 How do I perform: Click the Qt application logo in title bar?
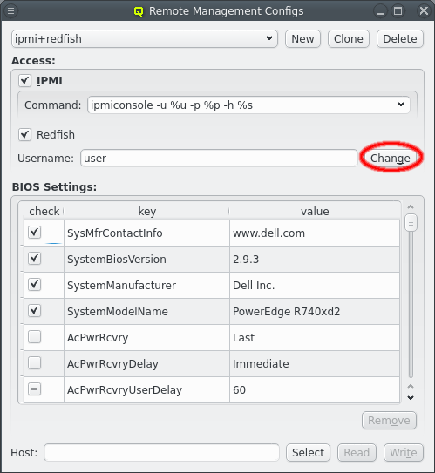pyautogui.click(x=139, y=11)
